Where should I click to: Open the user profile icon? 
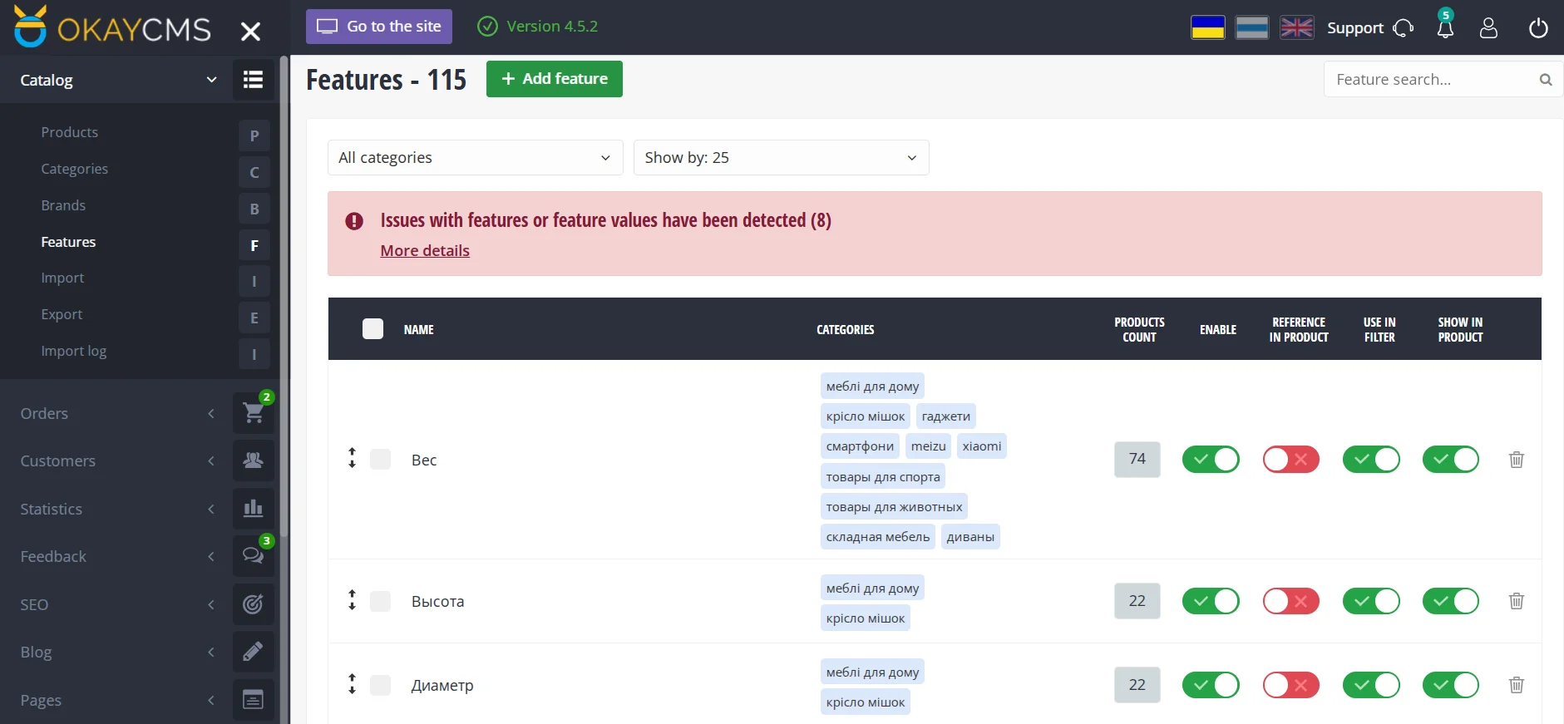[x=1488, y=28]
